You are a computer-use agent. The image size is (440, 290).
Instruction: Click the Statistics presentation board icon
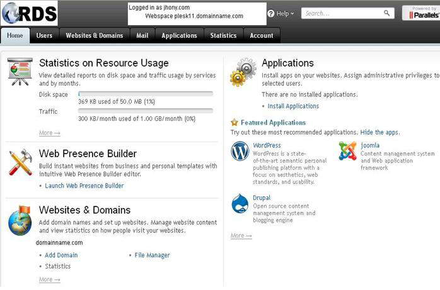(x=20, y=72)
